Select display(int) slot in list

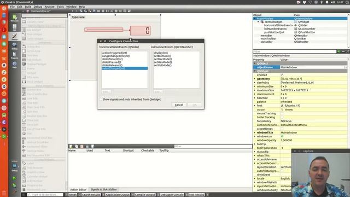[161, 53]
